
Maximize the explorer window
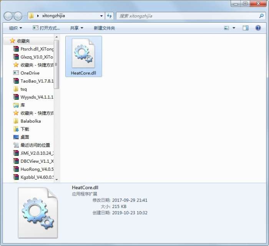(245, 4)
